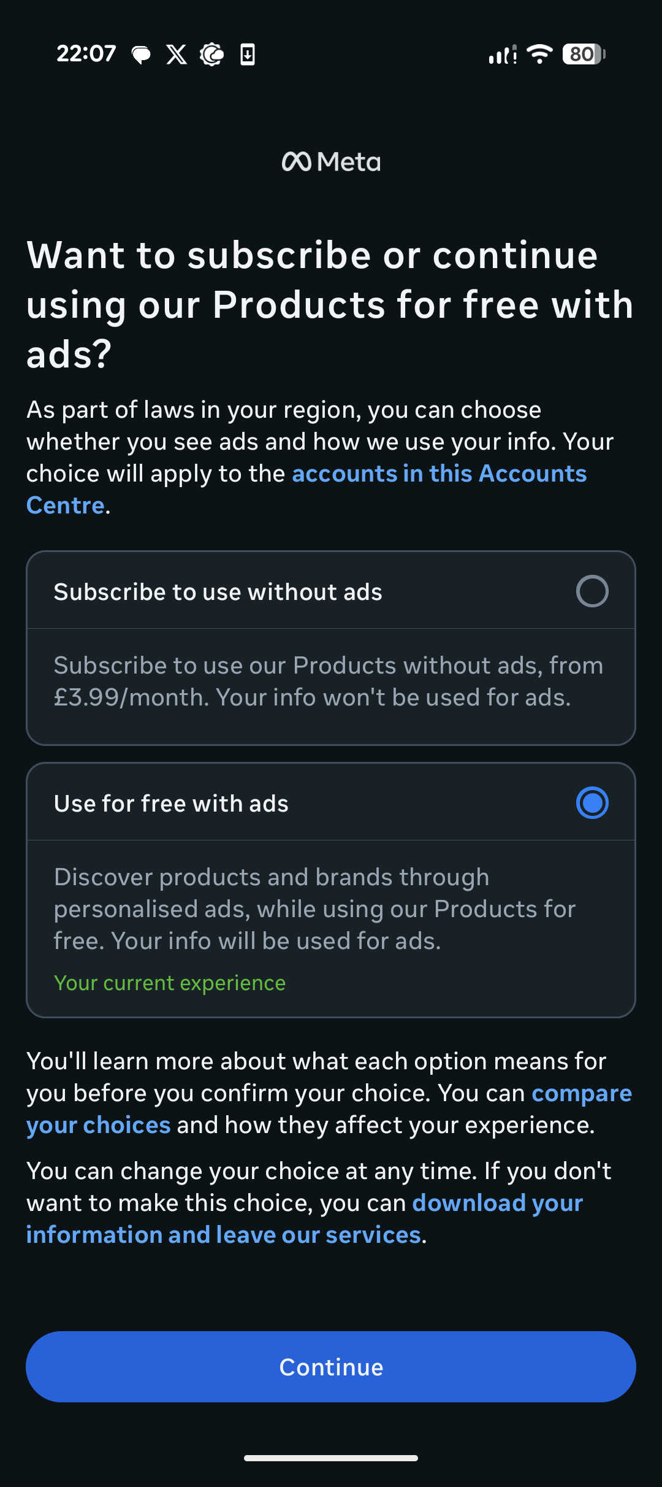The height and width of the screenshot is (1487, 662).
Task: Tap the chat bubble status bar icon
Action: (141, 55)
